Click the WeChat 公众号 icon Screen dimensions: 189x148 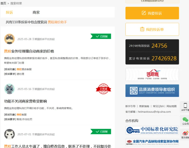coord(185,119)
